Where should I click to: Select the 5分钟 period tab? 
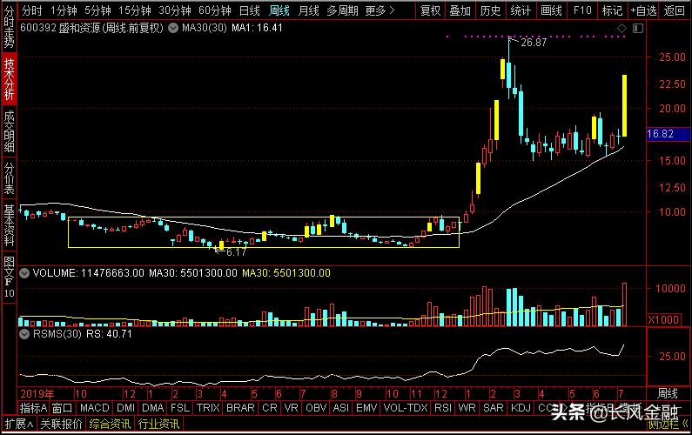pos(97,10)
